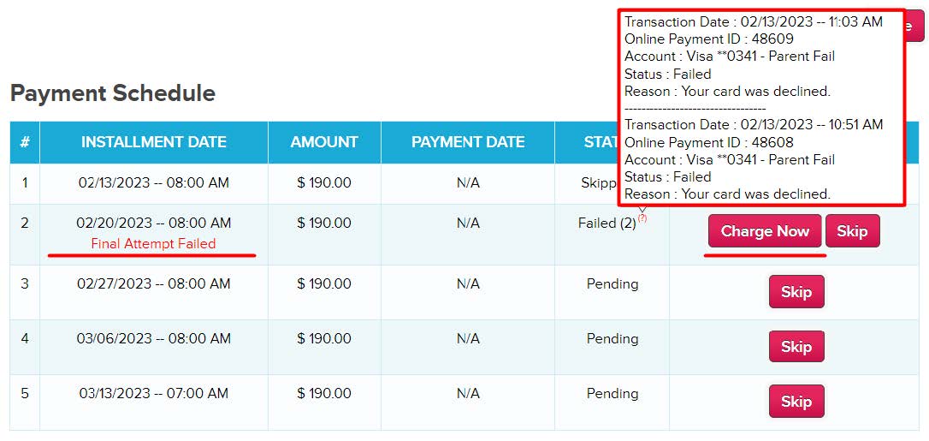Click the Failed (2) status text

(x=607, y=223)
